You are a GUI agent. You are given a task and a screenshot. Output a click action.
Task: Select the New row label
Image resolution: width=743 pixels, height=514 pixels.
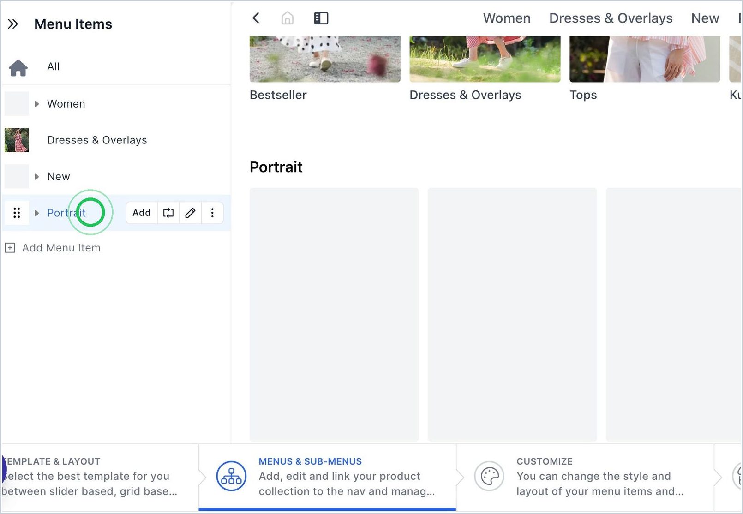click(x=59, y=177)
